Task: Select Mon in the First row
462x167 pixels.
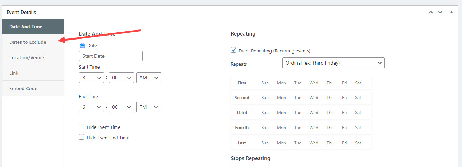Action: [281, 83]
